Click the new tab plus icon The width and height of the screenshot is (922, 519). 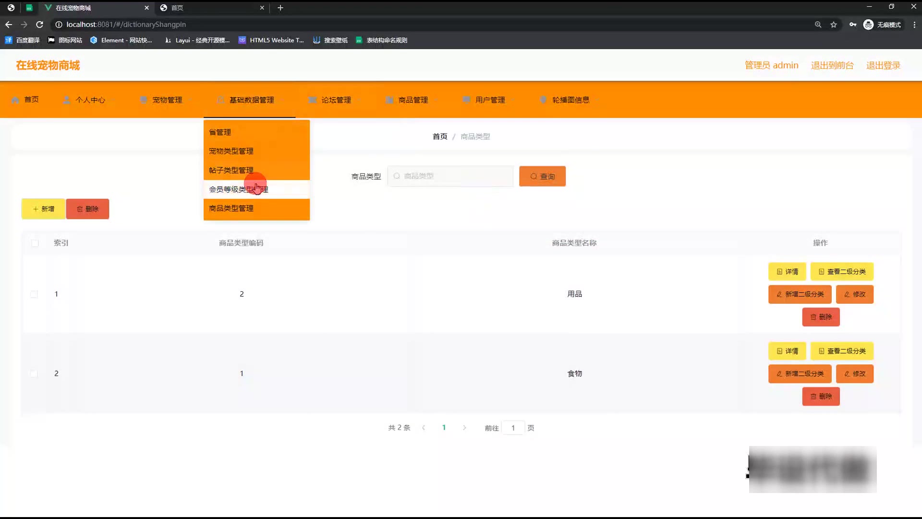point(280,8)
